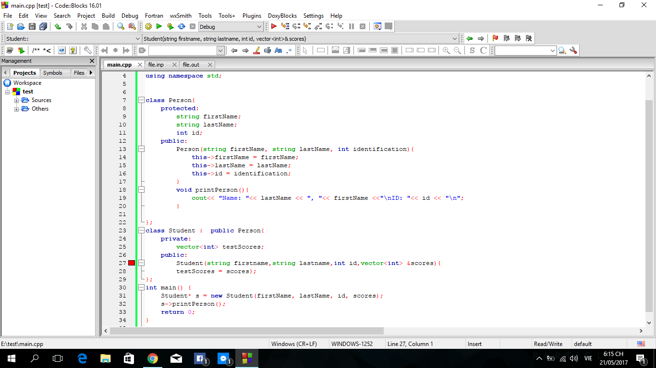Image resolution: width=656 pixels, height=368 pixels.
Task: Switch to the file.inp tab
Action: (x=156, y=65)
